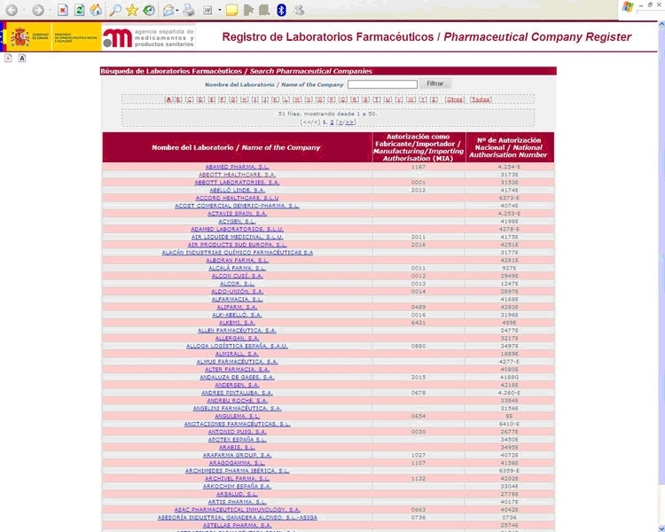
Task: Open ACTAVIS SPAIN, S.A. link
Action: point(237,214)
